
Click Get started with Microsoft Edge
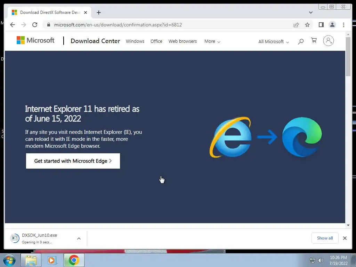pos(73,161)
